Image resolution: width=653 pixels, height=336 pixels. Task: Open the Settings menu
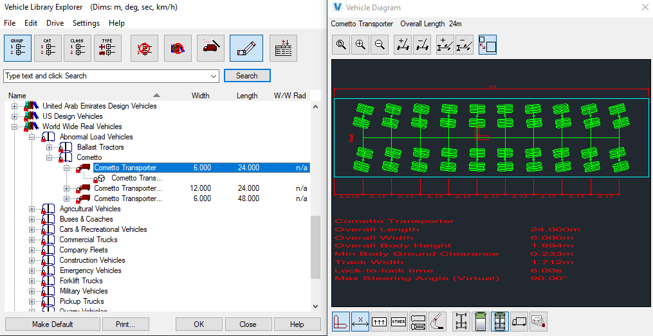tap(86, 23)
